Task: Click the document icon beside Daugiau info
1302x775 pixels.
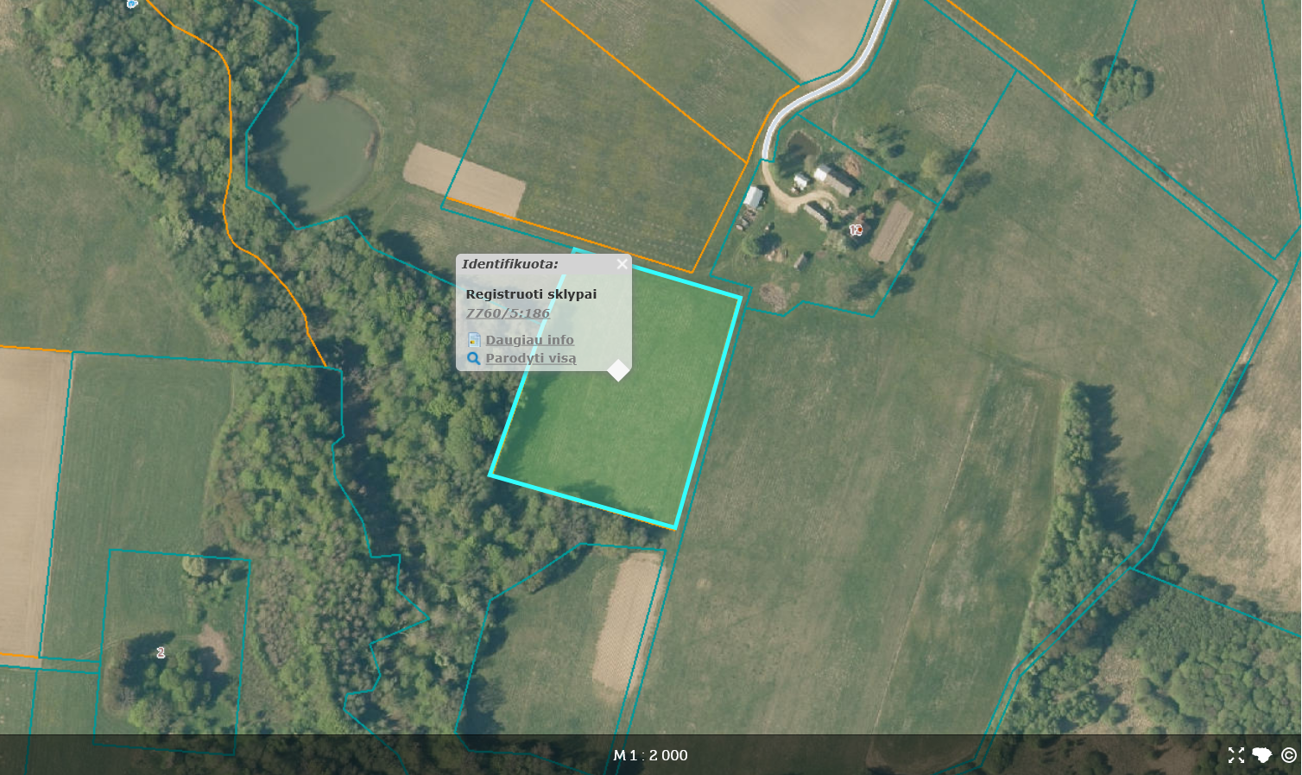Action: (474, 340)
